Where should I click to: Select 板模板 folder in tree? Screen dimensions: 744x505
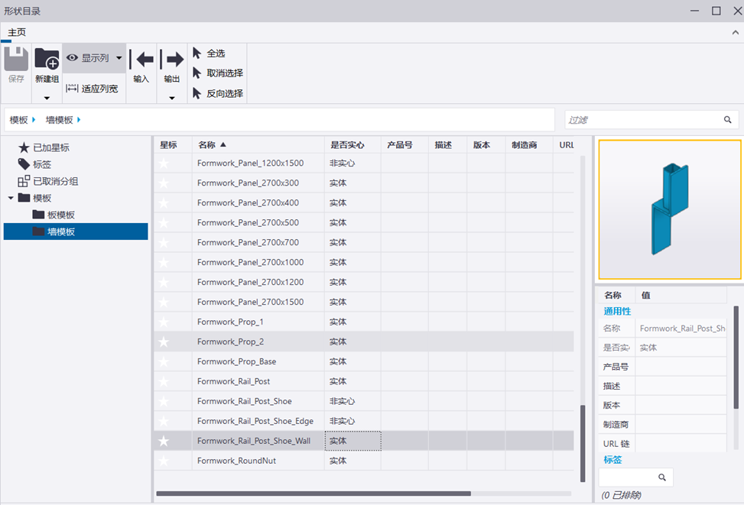tap(54, 215)
